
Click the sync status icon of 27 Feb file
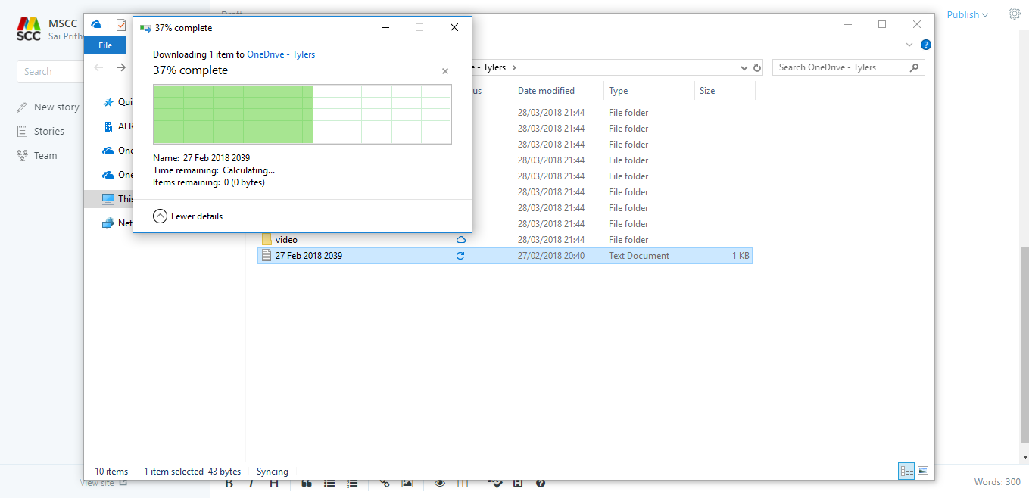tap(460, 256)
